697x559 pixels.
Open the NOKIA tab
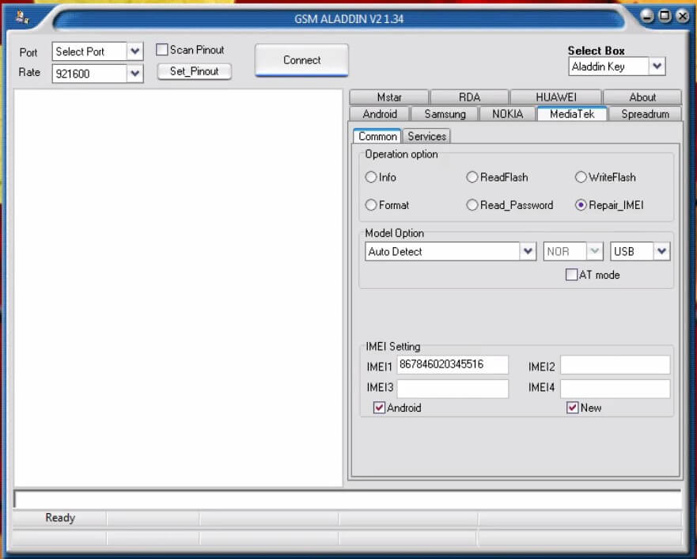point(506,113)
